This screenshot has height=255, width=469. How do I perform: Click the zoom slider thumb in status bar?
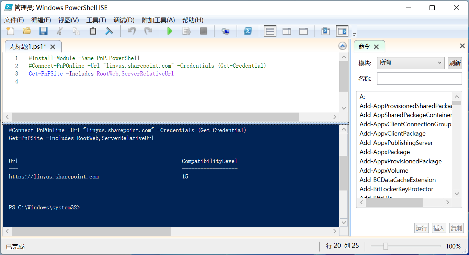(386, 246)
